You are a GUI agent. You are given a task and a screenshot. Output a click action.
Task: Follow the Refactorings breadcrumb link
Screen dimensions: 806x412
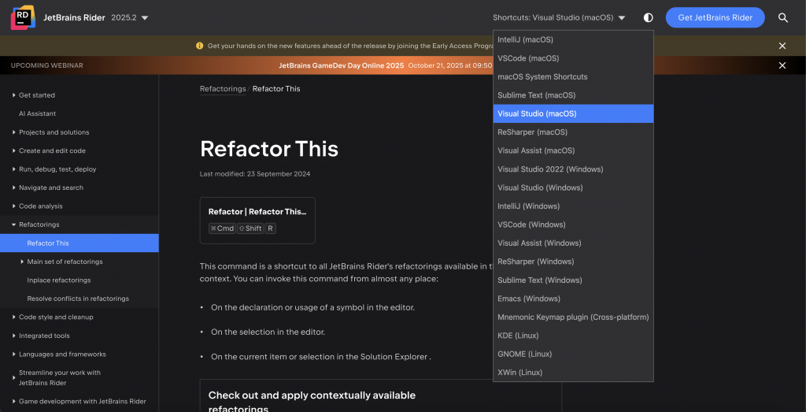pyautogui.click(x=223, y=88)
